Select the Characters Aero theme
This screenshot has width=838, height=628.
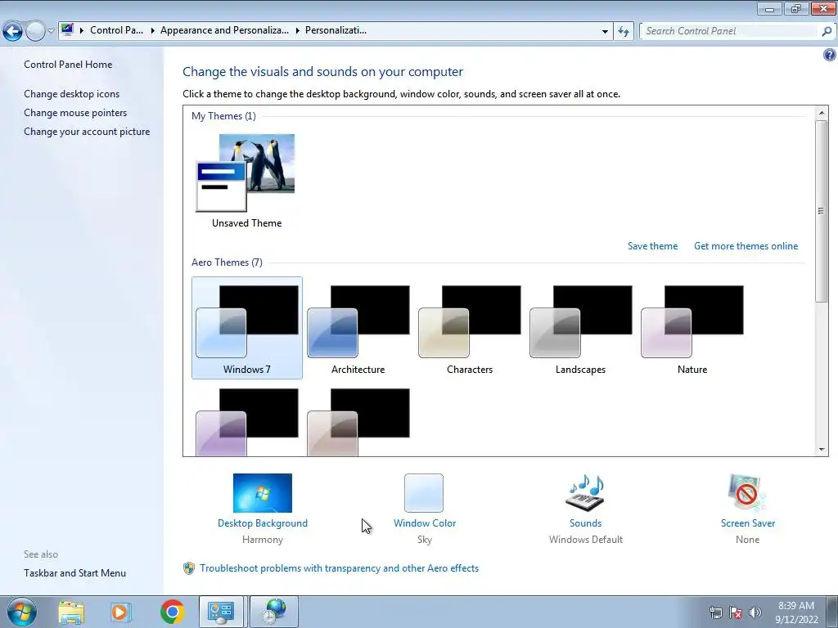point(469,328)
